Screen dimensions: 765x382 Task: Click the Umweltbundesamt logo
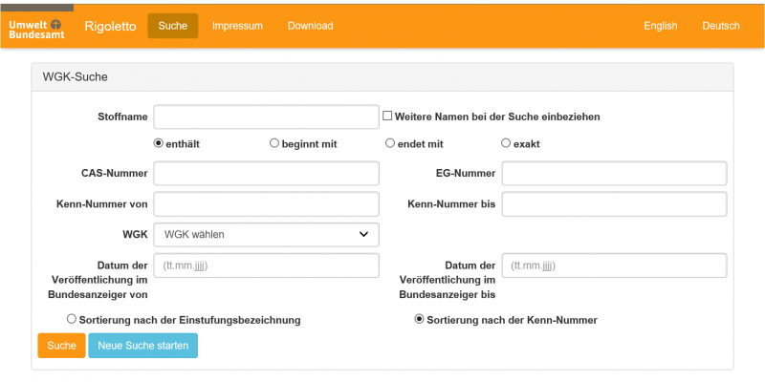pyautogui.click(x=36, y=29)
